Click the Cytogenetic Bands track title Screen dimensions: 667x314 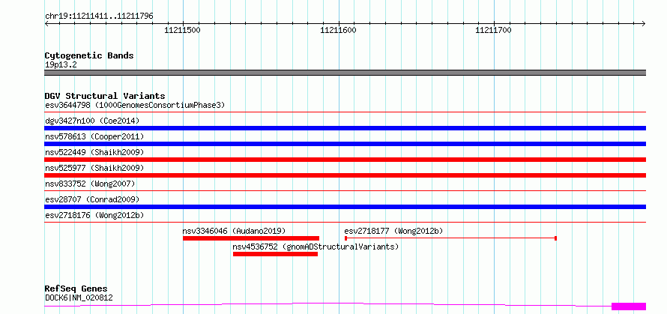coord(89,55)
